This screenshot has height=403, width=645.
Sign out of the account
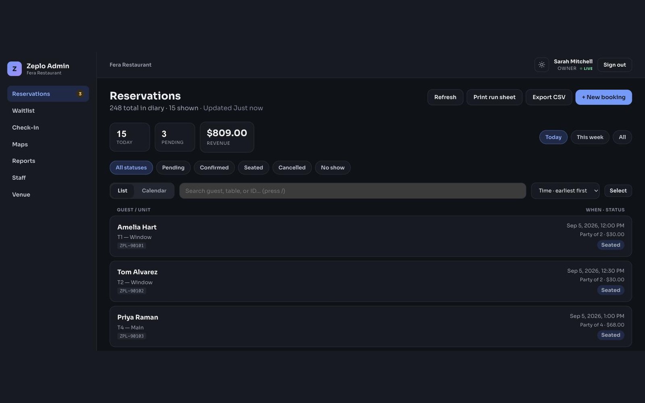click(614, 65)
